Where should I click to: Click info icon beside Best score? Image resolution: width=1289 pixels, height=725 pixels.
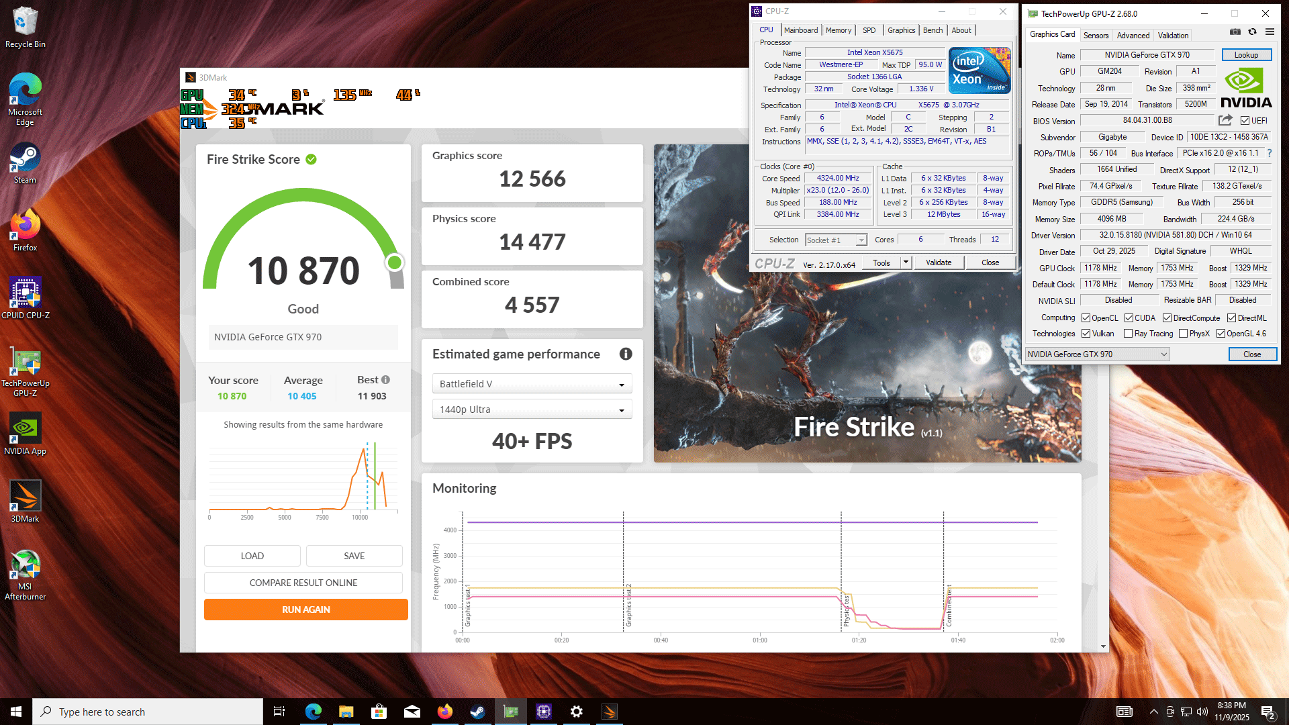click(386, 380)
